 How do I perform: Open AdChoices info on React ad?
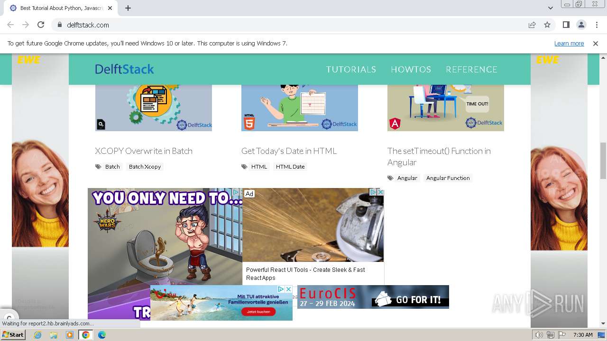373,192
